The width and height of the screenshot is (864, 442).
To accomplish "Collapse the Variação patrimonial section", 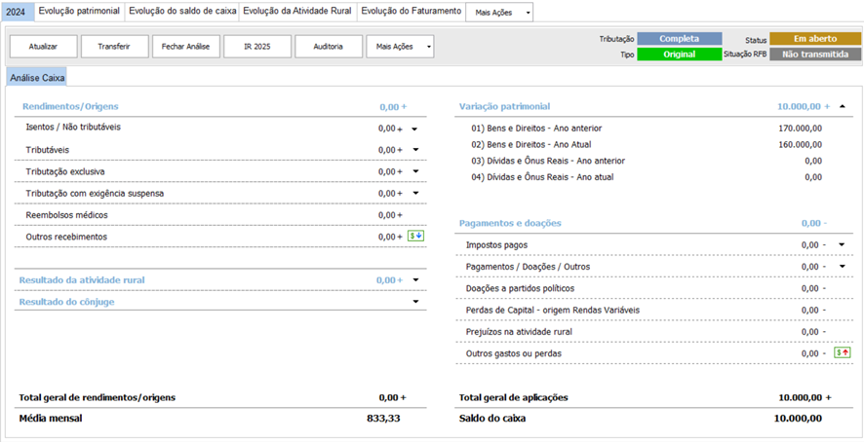I will point(842,106).
